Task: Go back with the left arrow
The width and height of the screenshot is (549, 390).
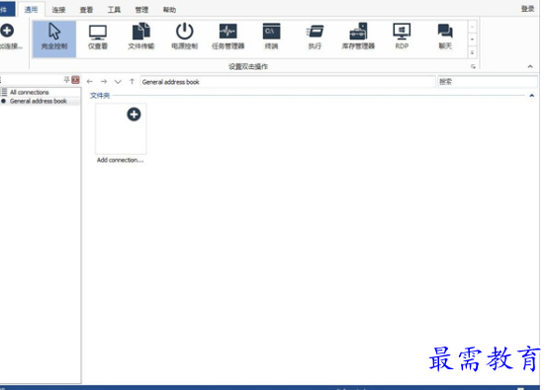Action: pyautogui.click(x=90, y=81)
